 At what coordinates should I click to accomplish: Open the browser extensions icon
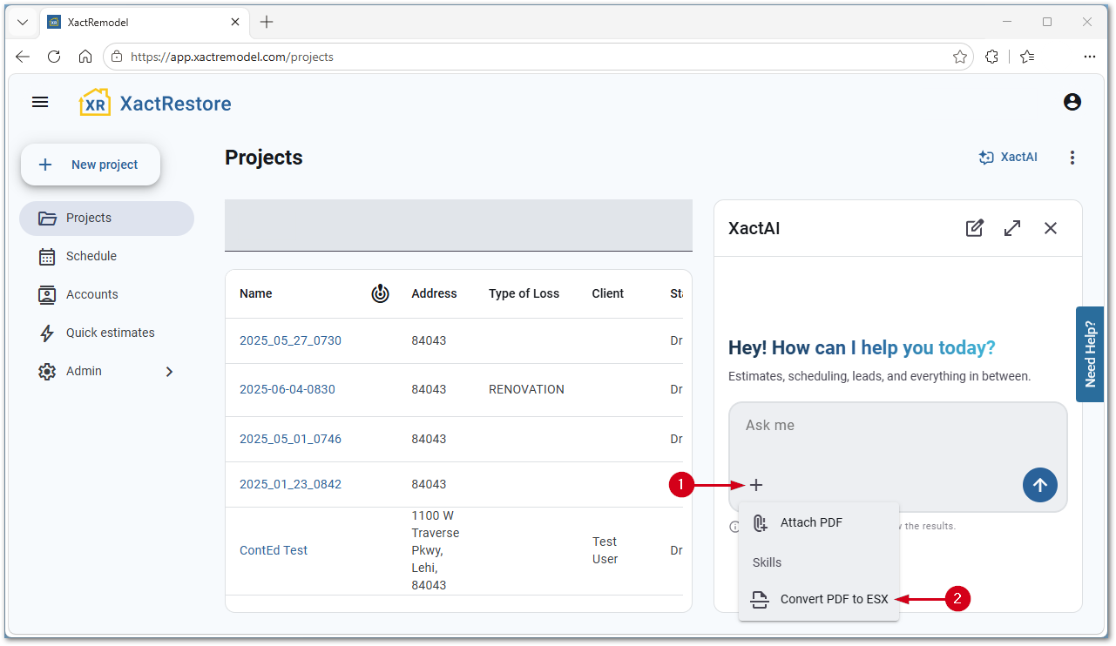tap(991, 57)
